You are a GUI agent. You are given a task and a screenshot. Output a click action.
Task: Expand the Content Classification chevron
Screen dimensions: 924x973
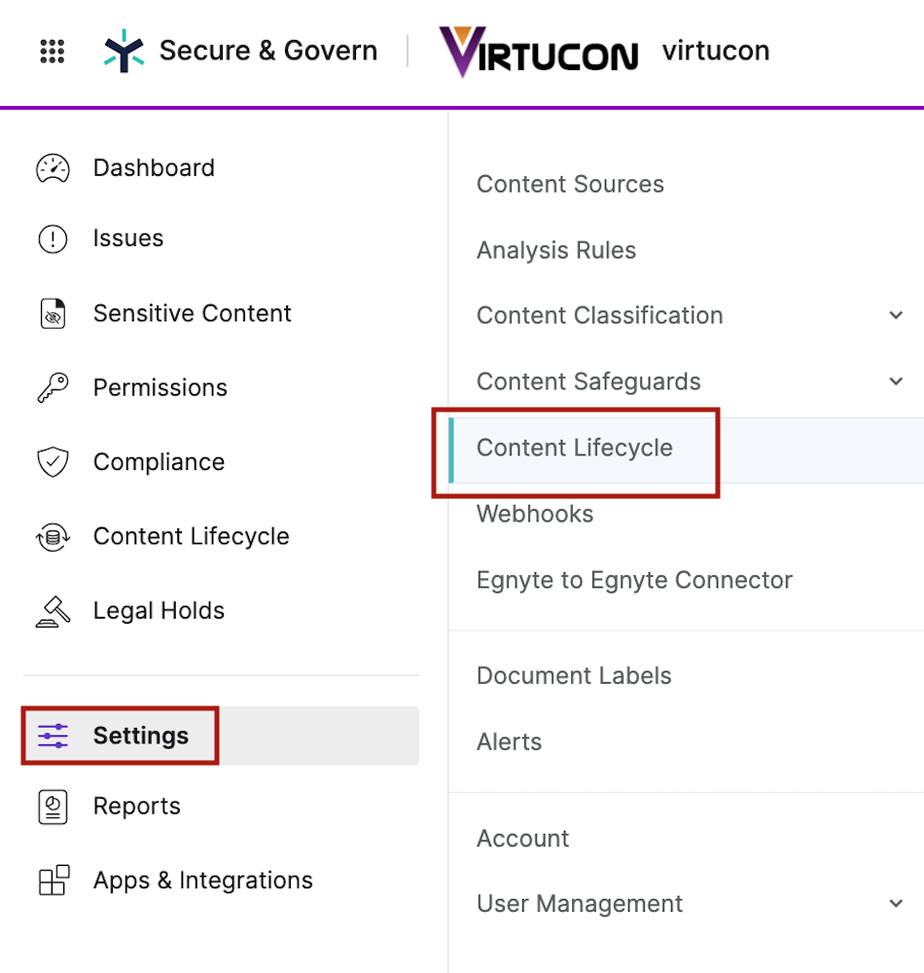click(896, 315)
